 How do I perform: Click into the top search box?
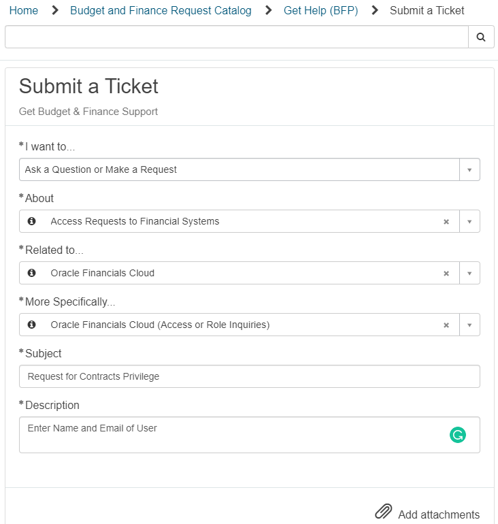[x=237, y=37]
